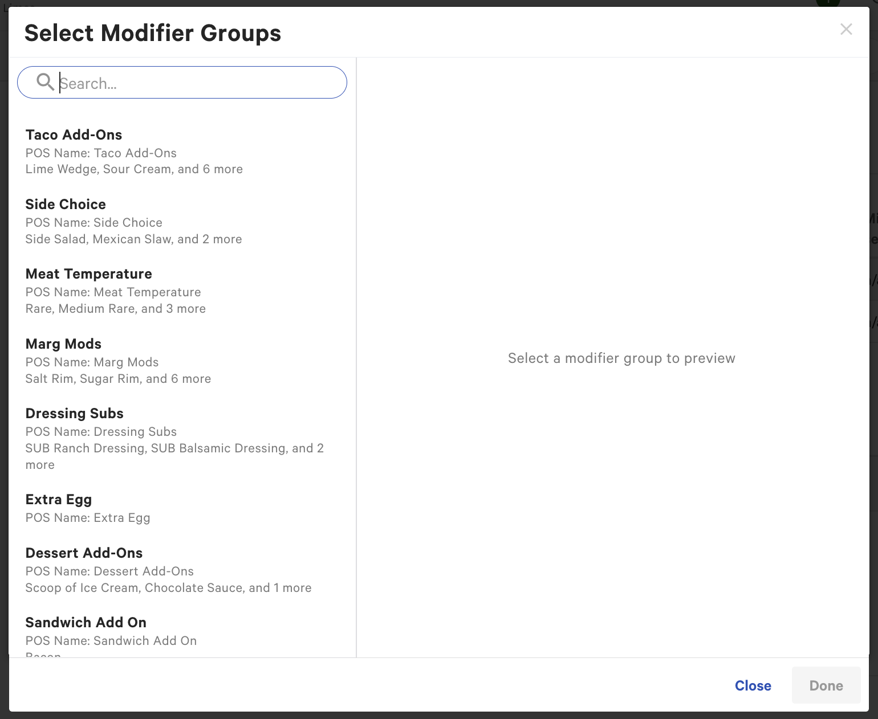878x719 pixels.
Task: Click the X to close the dialog
Action: coord(846,29)
